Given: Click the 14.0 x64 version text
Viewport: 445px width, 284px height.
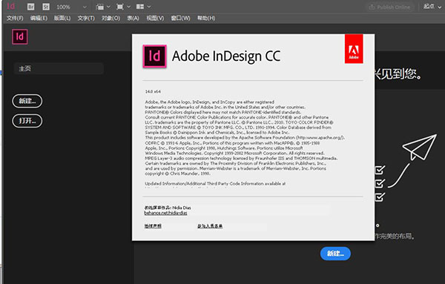Looking at the screenshot, I should [153, 92].
